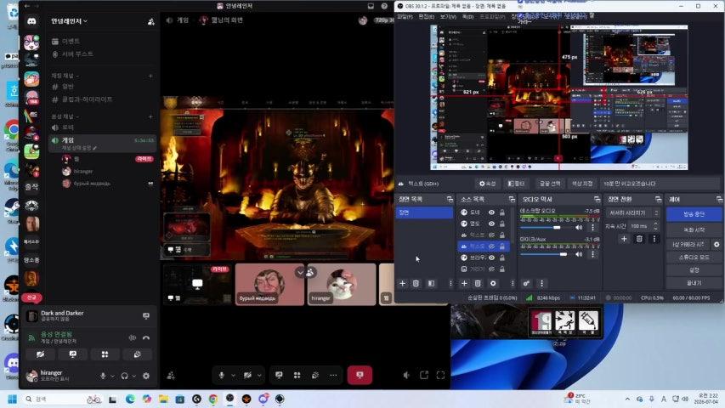Open OBS View menu

[x=448, y=17]
